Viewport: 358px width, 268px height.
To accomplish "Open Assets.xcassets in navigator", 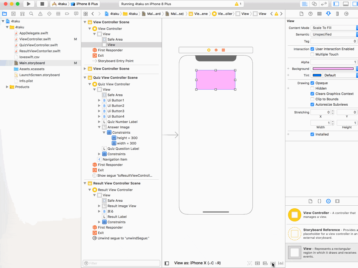I will point(32,69).
